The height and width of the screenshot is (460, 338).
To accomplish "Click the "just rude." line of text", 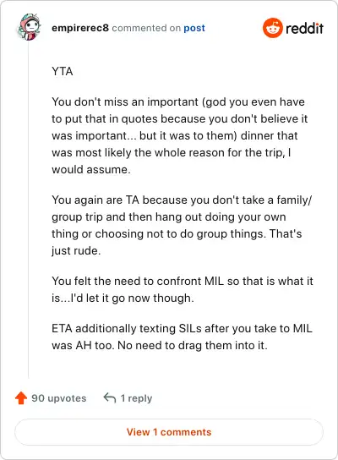I will click(76, 251).
